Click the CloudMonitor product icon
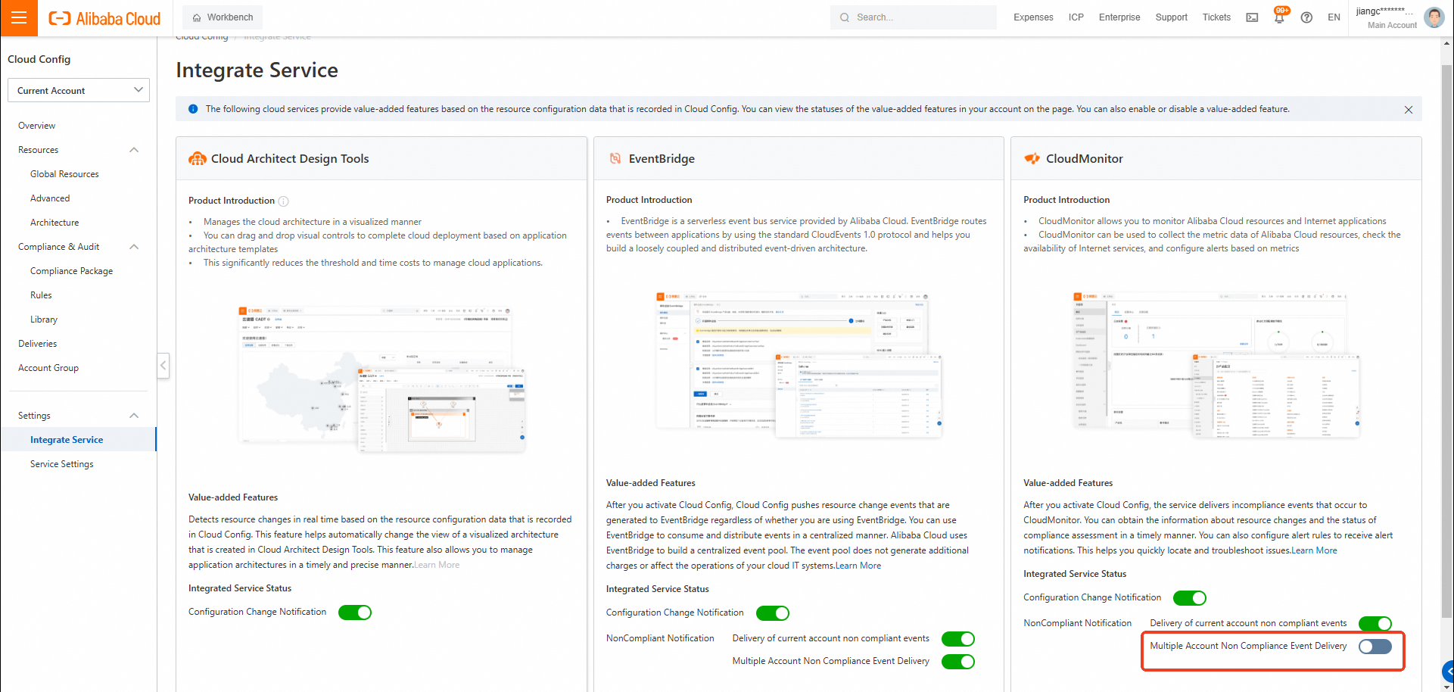Viewport: 1454px width, 692px height. point(1032,158)
